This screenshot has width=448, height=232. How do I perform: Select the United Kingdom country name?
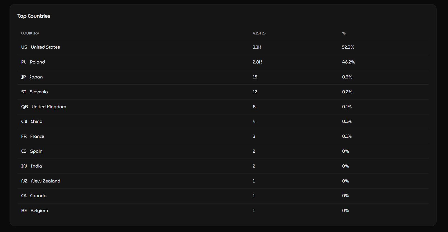[49, 106]
